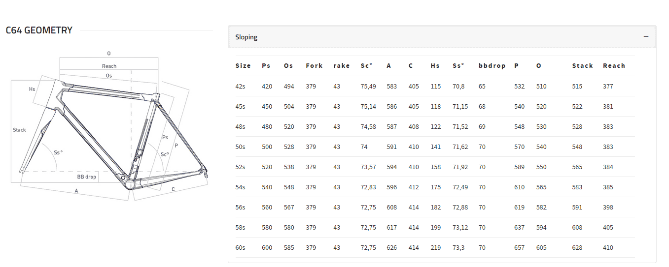The image size is (669, 267).
Task: Click the Stack label in diagram
Action: click(x=19, y=130)
